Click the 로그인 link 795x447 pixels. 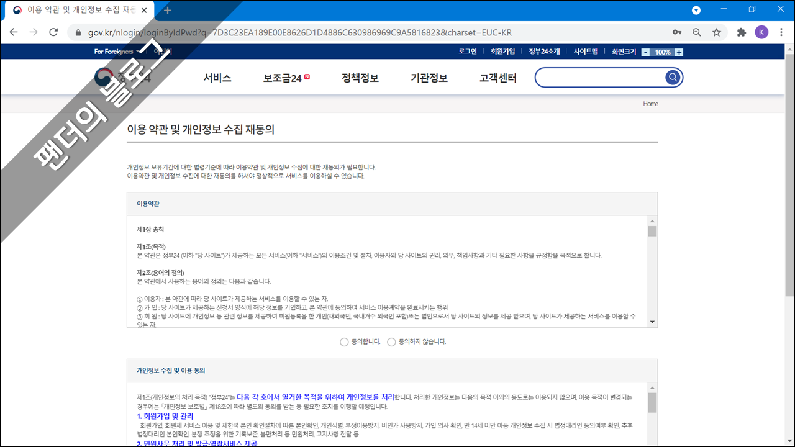pos(468,52)
